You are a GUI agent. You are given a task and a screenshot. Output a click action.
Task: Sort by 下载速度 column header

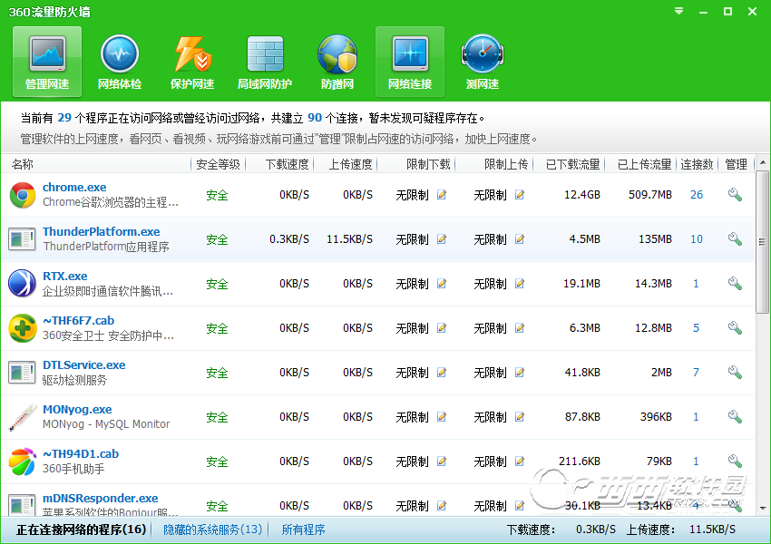click(x=287, y=164)
